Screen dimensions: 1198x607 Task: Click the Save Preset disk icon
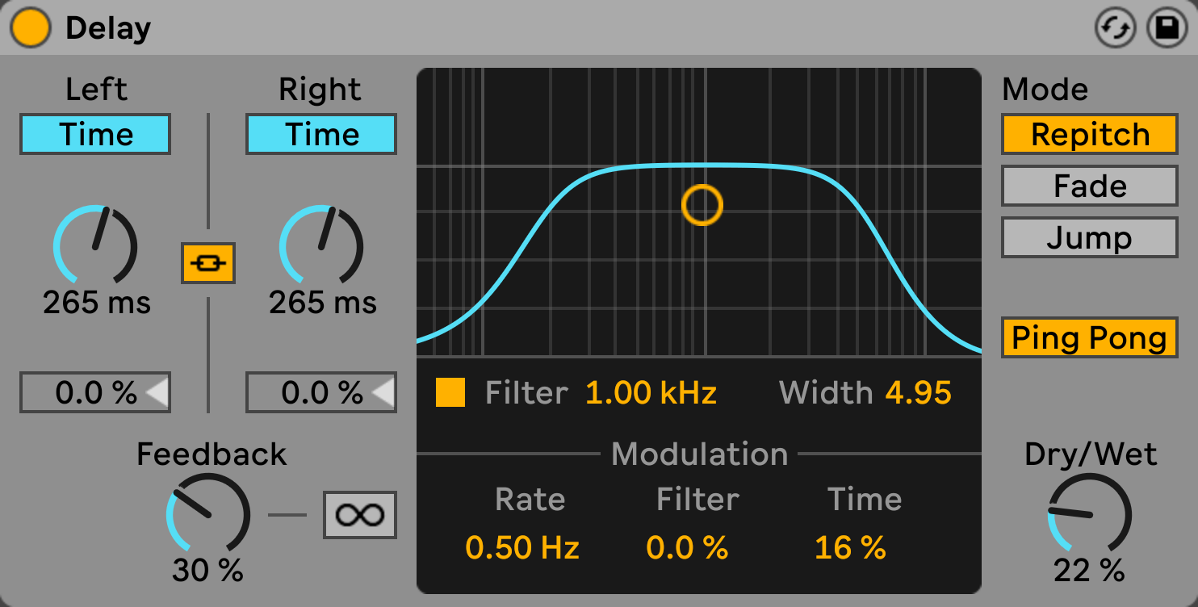click(x=1167, y=28)
